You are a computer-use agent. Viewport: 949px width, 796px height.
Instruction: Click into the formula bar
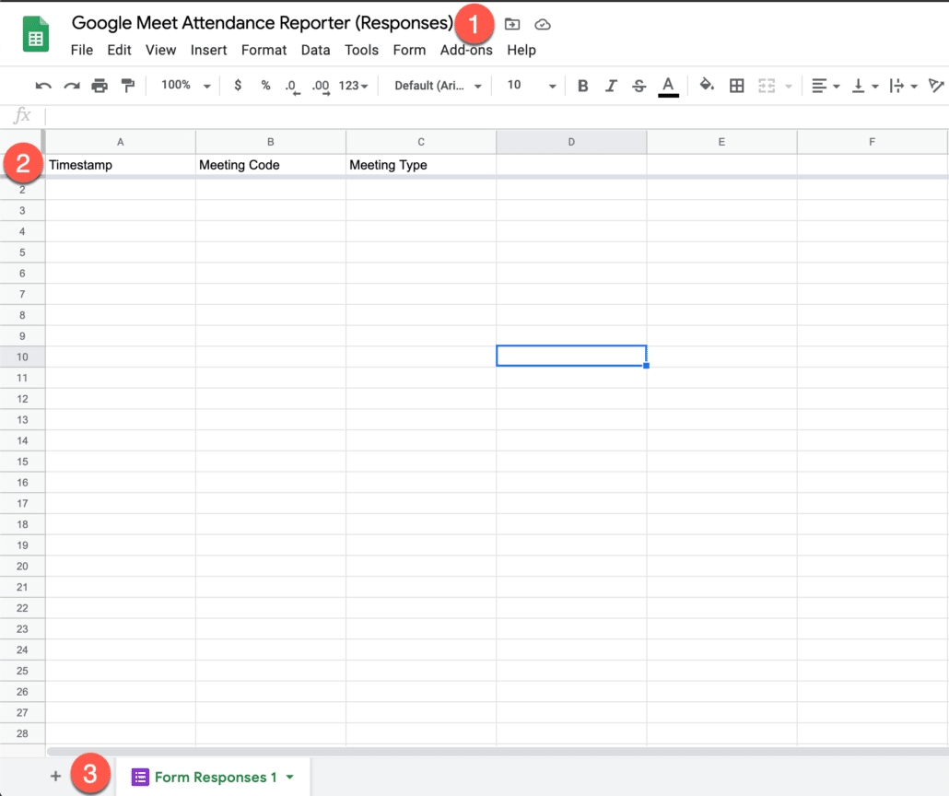(497, 115)
